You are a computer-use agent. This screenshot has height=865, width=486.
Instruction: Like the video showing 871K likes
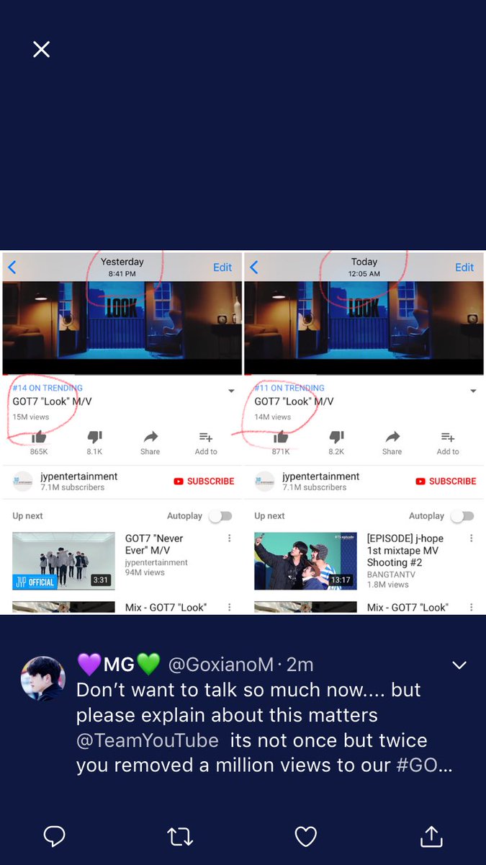281,437
